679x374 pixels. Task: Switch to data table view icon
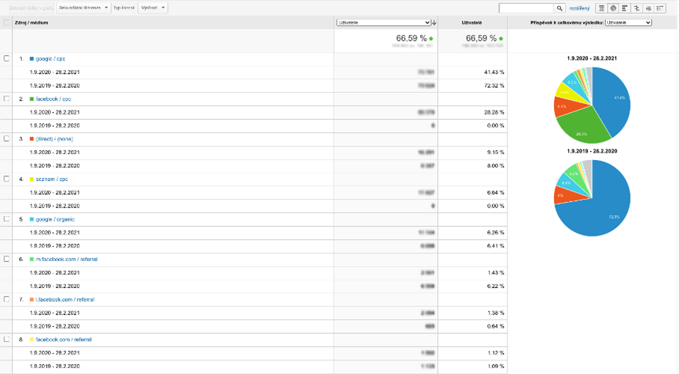click(x=601, y=8)
